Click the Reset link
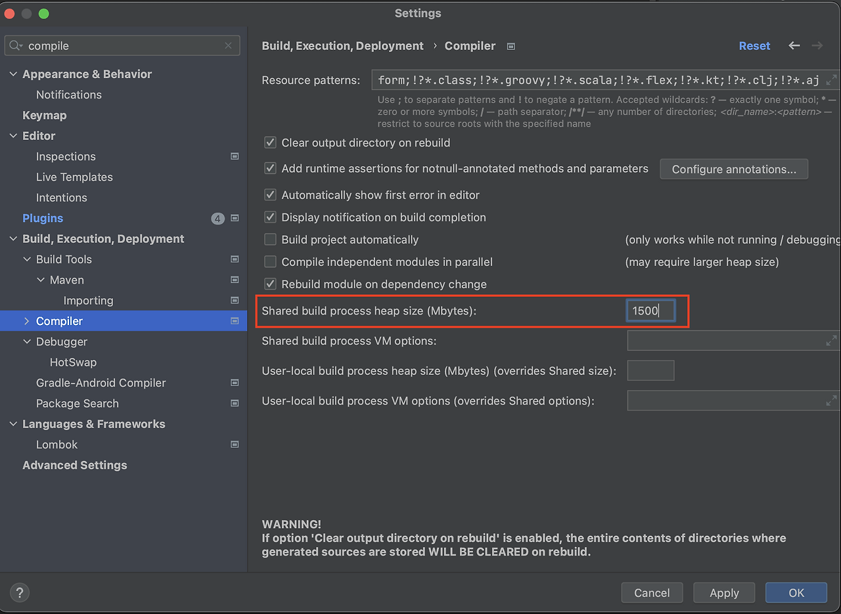 tap(754, 46)
